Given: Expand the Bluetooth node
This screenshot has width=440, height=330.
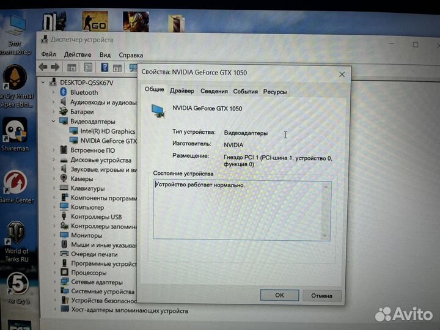Looking at the screenshot, I should [53, 92].
